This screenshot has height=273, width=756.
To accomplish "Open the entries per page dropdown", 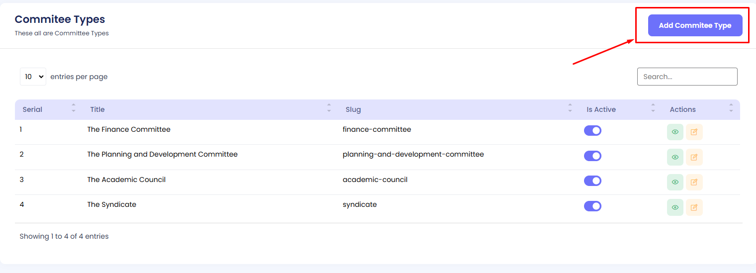I will click(33, 77).
